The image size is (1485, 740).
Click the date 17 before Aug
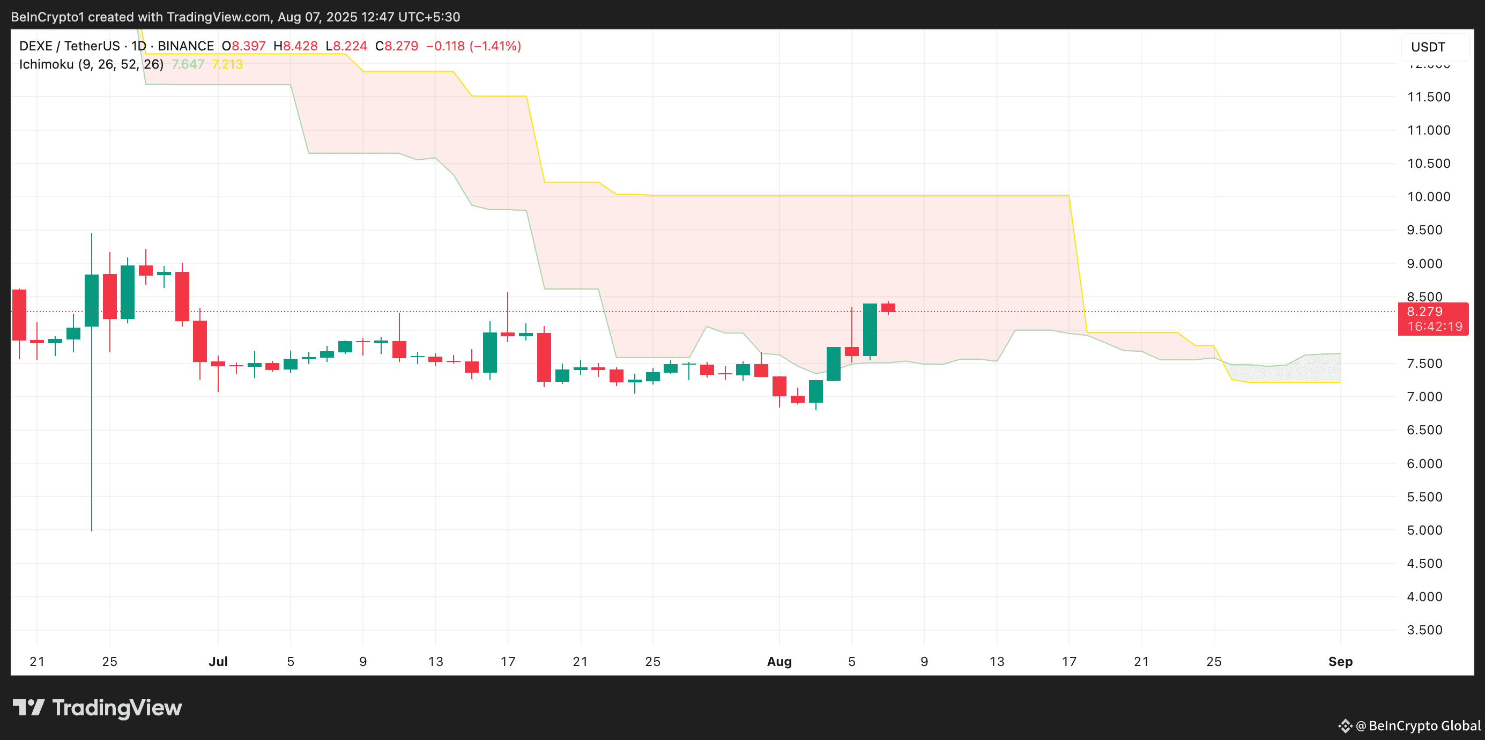click(x=508, y=662)
